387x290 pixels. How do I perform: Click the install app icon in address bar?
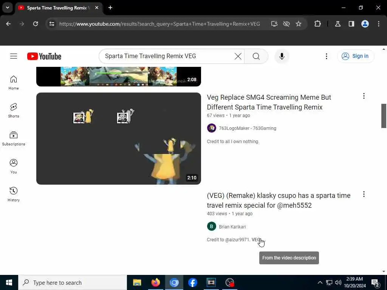[274, 24]
